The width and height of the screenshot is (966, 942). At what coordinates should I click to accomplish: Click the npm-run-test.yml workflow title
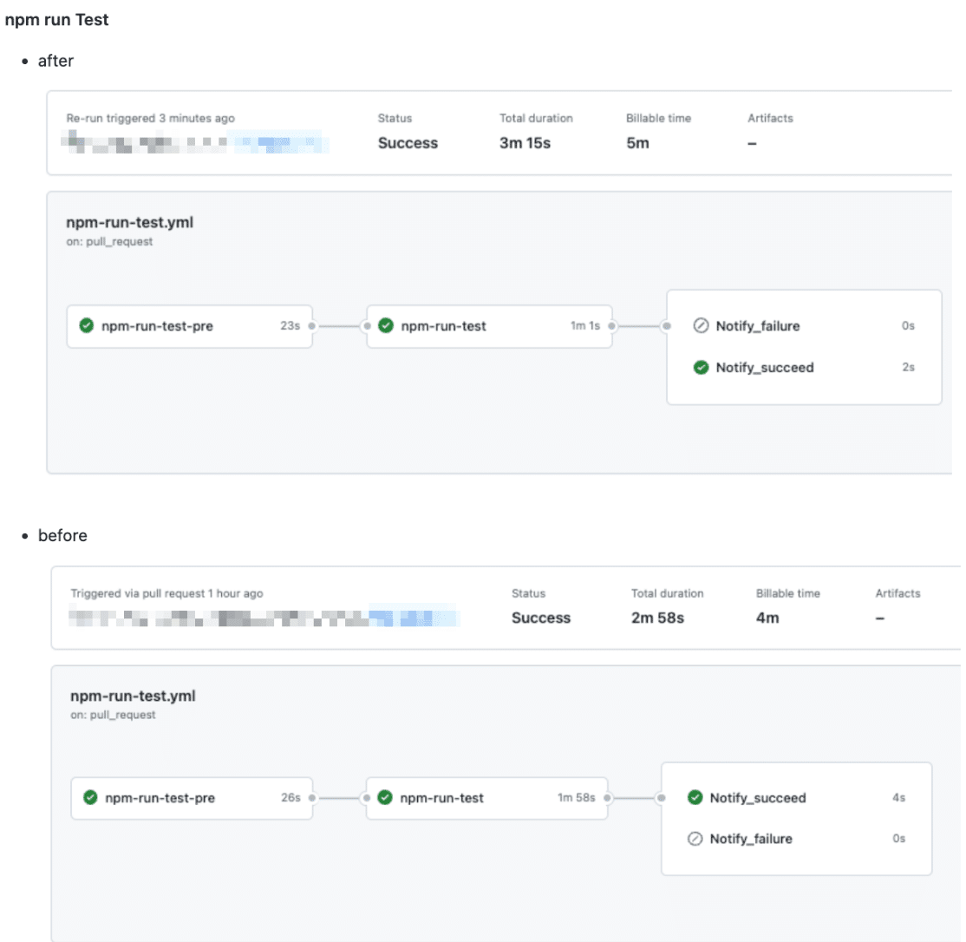tap(132, 222)
